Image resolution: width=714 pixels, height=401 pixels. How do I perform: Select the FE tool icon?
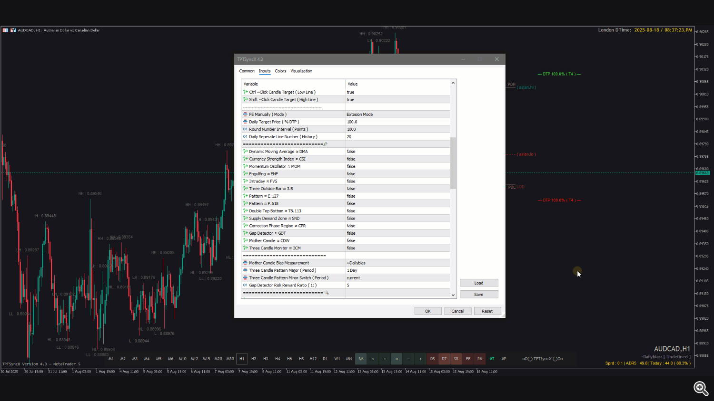click(468, 359)
